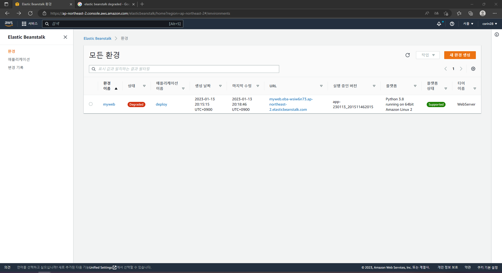Open browser collections icon
Screen dimensions: 502x273
[x=471, y=13]
